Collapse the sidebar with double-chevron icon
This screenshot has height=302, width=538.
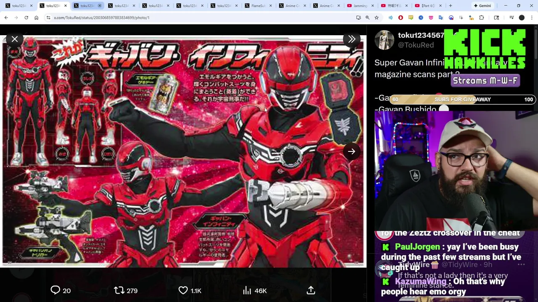(352, 39)
